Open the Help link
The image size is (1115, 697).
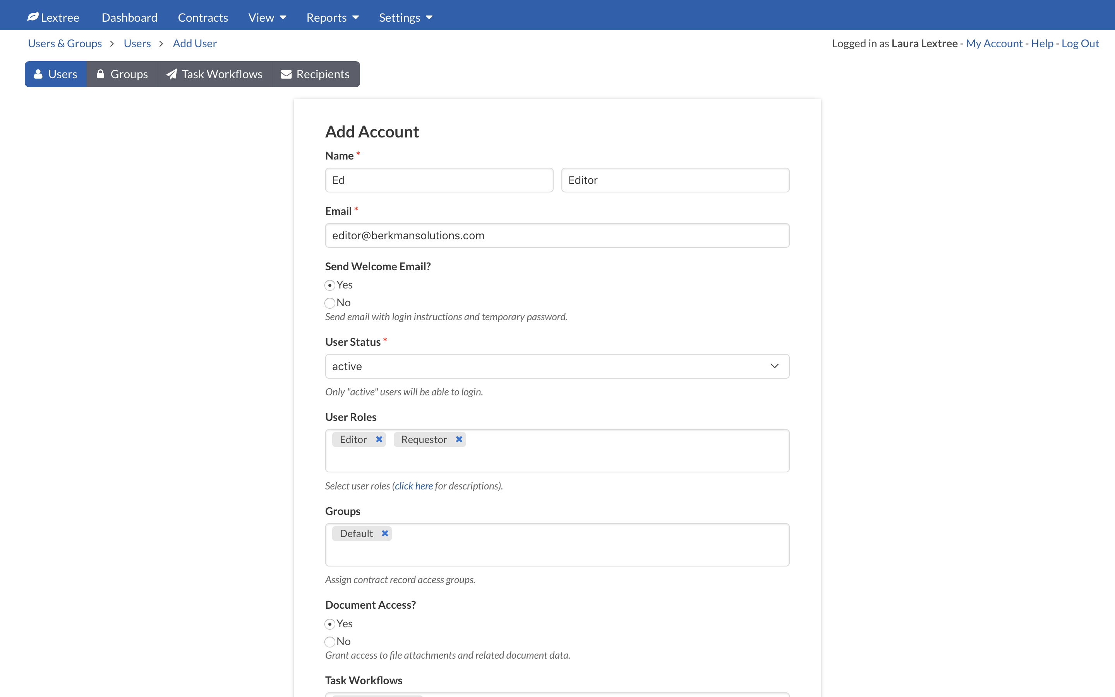[1042, 43]
